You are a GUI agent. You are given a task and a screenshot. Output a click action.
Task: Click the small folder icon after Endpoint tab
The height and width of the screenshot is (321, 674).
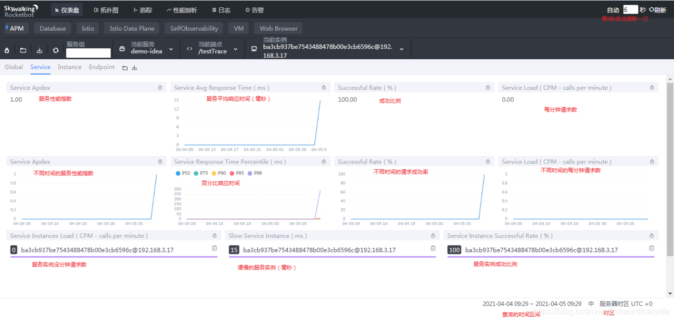pyautogui.click(x=125, y=68)
